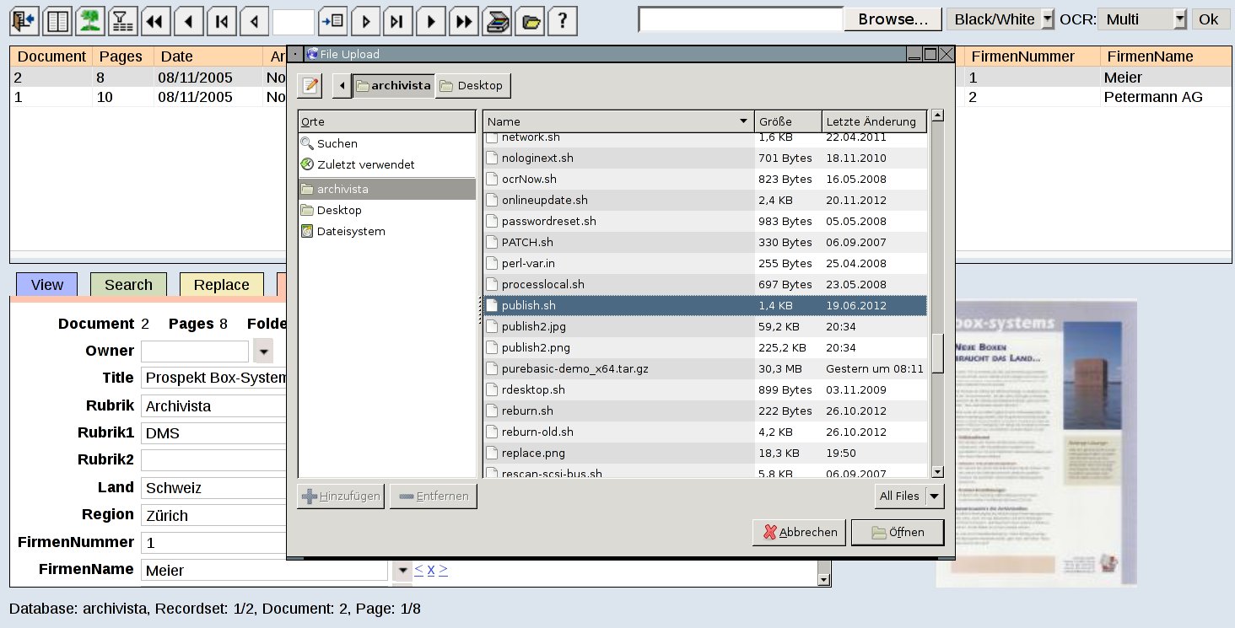Click the Document column header in table

(51, 56)
